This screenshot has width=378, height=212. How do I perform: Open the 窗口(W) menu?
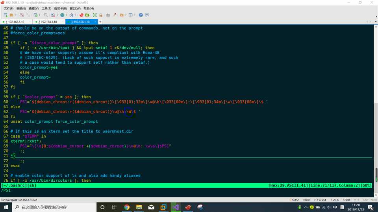point(75,8)
